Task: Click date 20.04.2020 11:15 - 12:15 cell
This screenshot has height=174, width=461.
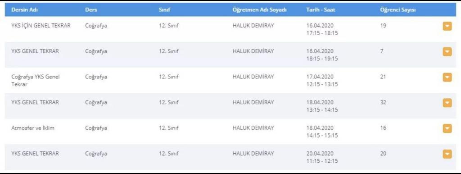Action: 322,157
